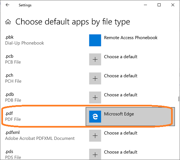Screen dimensions: 180x160
Task: Select the Dial-Up Phonebook description
Action: 24,43
